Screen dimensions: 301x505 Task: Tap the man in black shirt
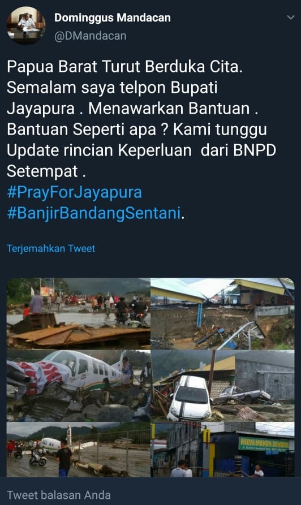64,458
